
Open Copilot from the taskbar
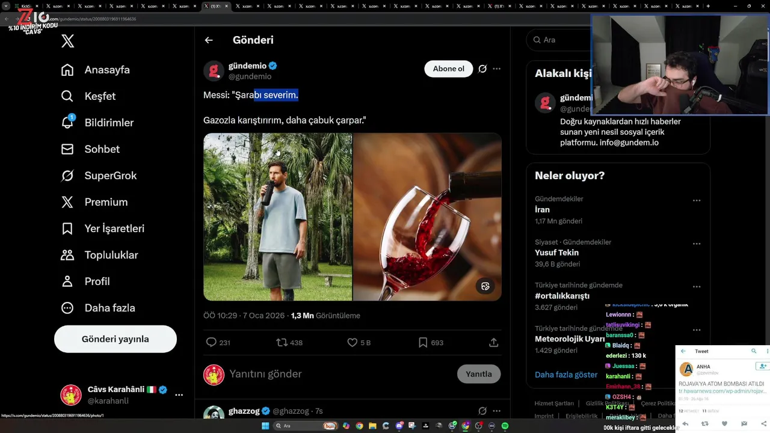pos(346,426)
